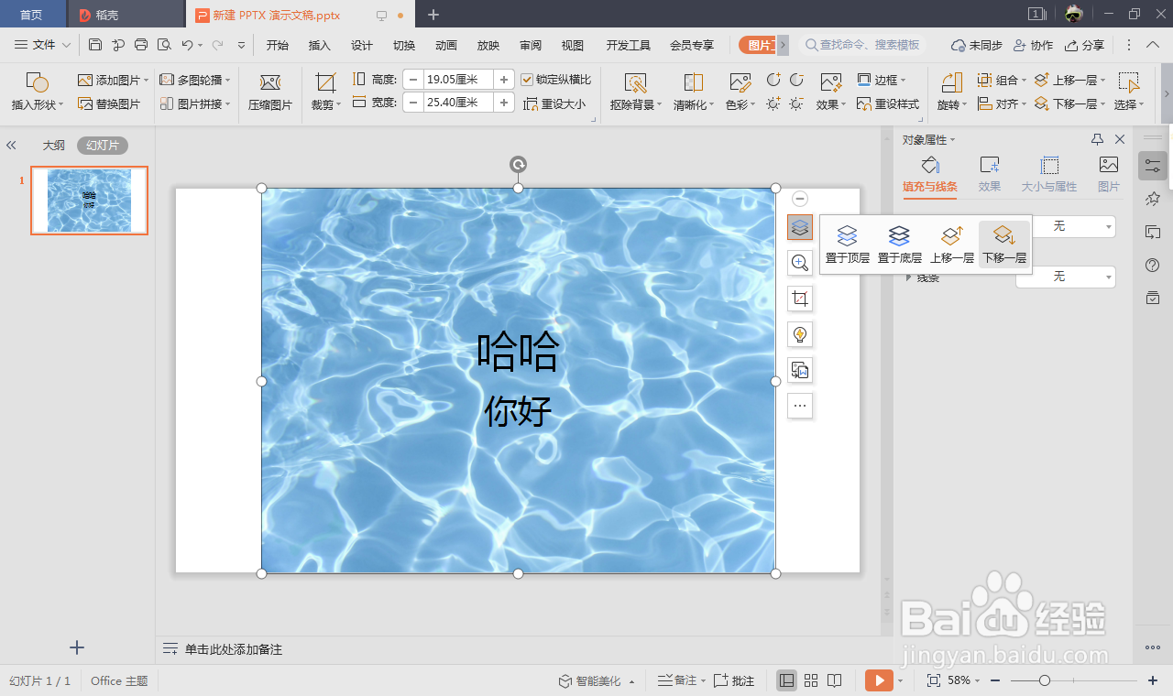Increase brightness with the sun plus icon
This screenshot has width=1173, height=696.
pyautogui.click(x=774, y=103)
